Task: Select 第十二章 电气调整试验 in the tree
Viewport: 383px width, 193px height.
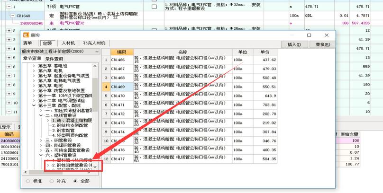Action: [x=61, y=100]
